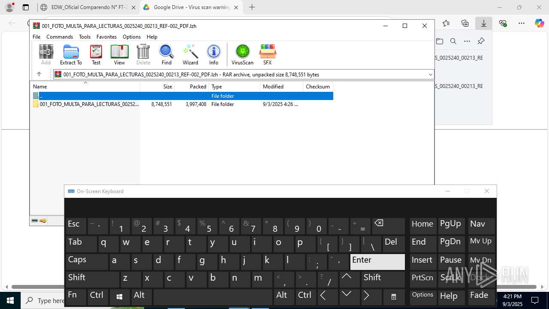This screenshot has height=309, width=549.
Task: Open a new Edge tab
Action: point(252,7)
